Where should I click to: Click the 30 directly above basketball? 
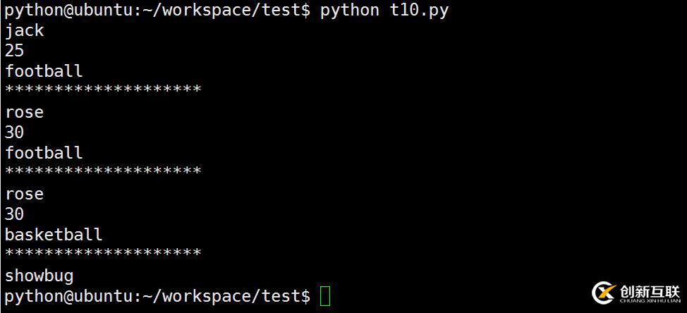(x=15, y=214)
